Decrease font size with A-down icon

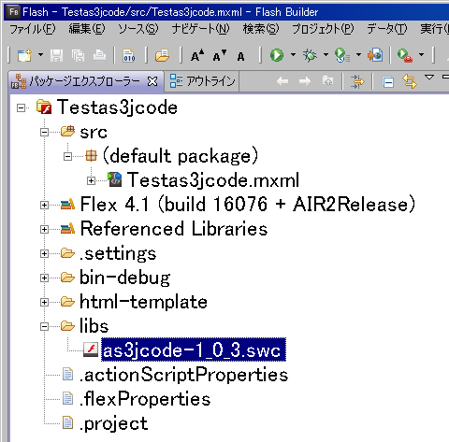tap(220, 55)
